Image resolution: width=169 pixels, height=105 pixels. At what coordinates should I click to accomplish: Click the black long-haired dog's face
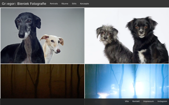pyautogui.click(x=141, y=28)
